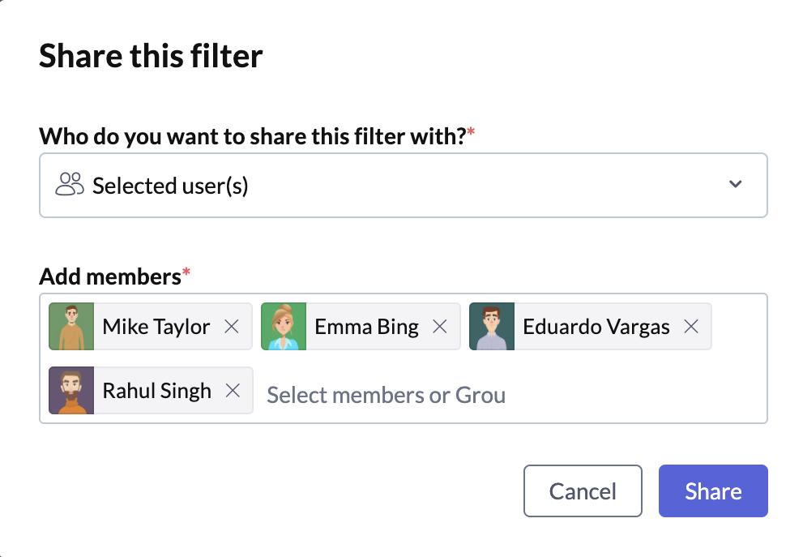Screen dimensions: 803x557
Task: Expand the chevron arrow of the sharing dropdown
Action: point(736,185)
